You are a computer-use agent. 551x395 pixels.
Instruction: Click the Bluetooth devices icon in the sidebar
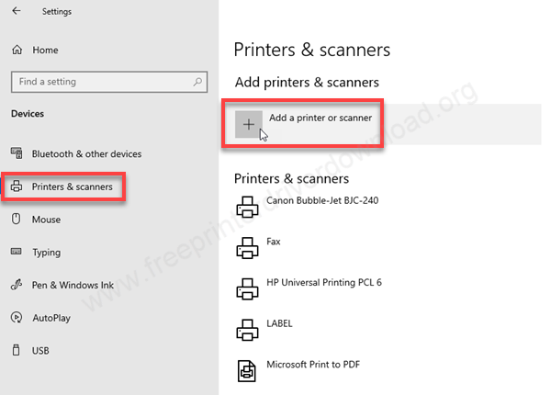click(16, 153)
